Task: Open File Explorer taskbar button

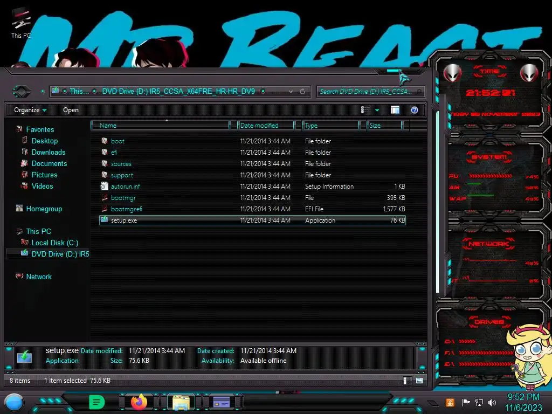Action: click(x=181, y=402)
